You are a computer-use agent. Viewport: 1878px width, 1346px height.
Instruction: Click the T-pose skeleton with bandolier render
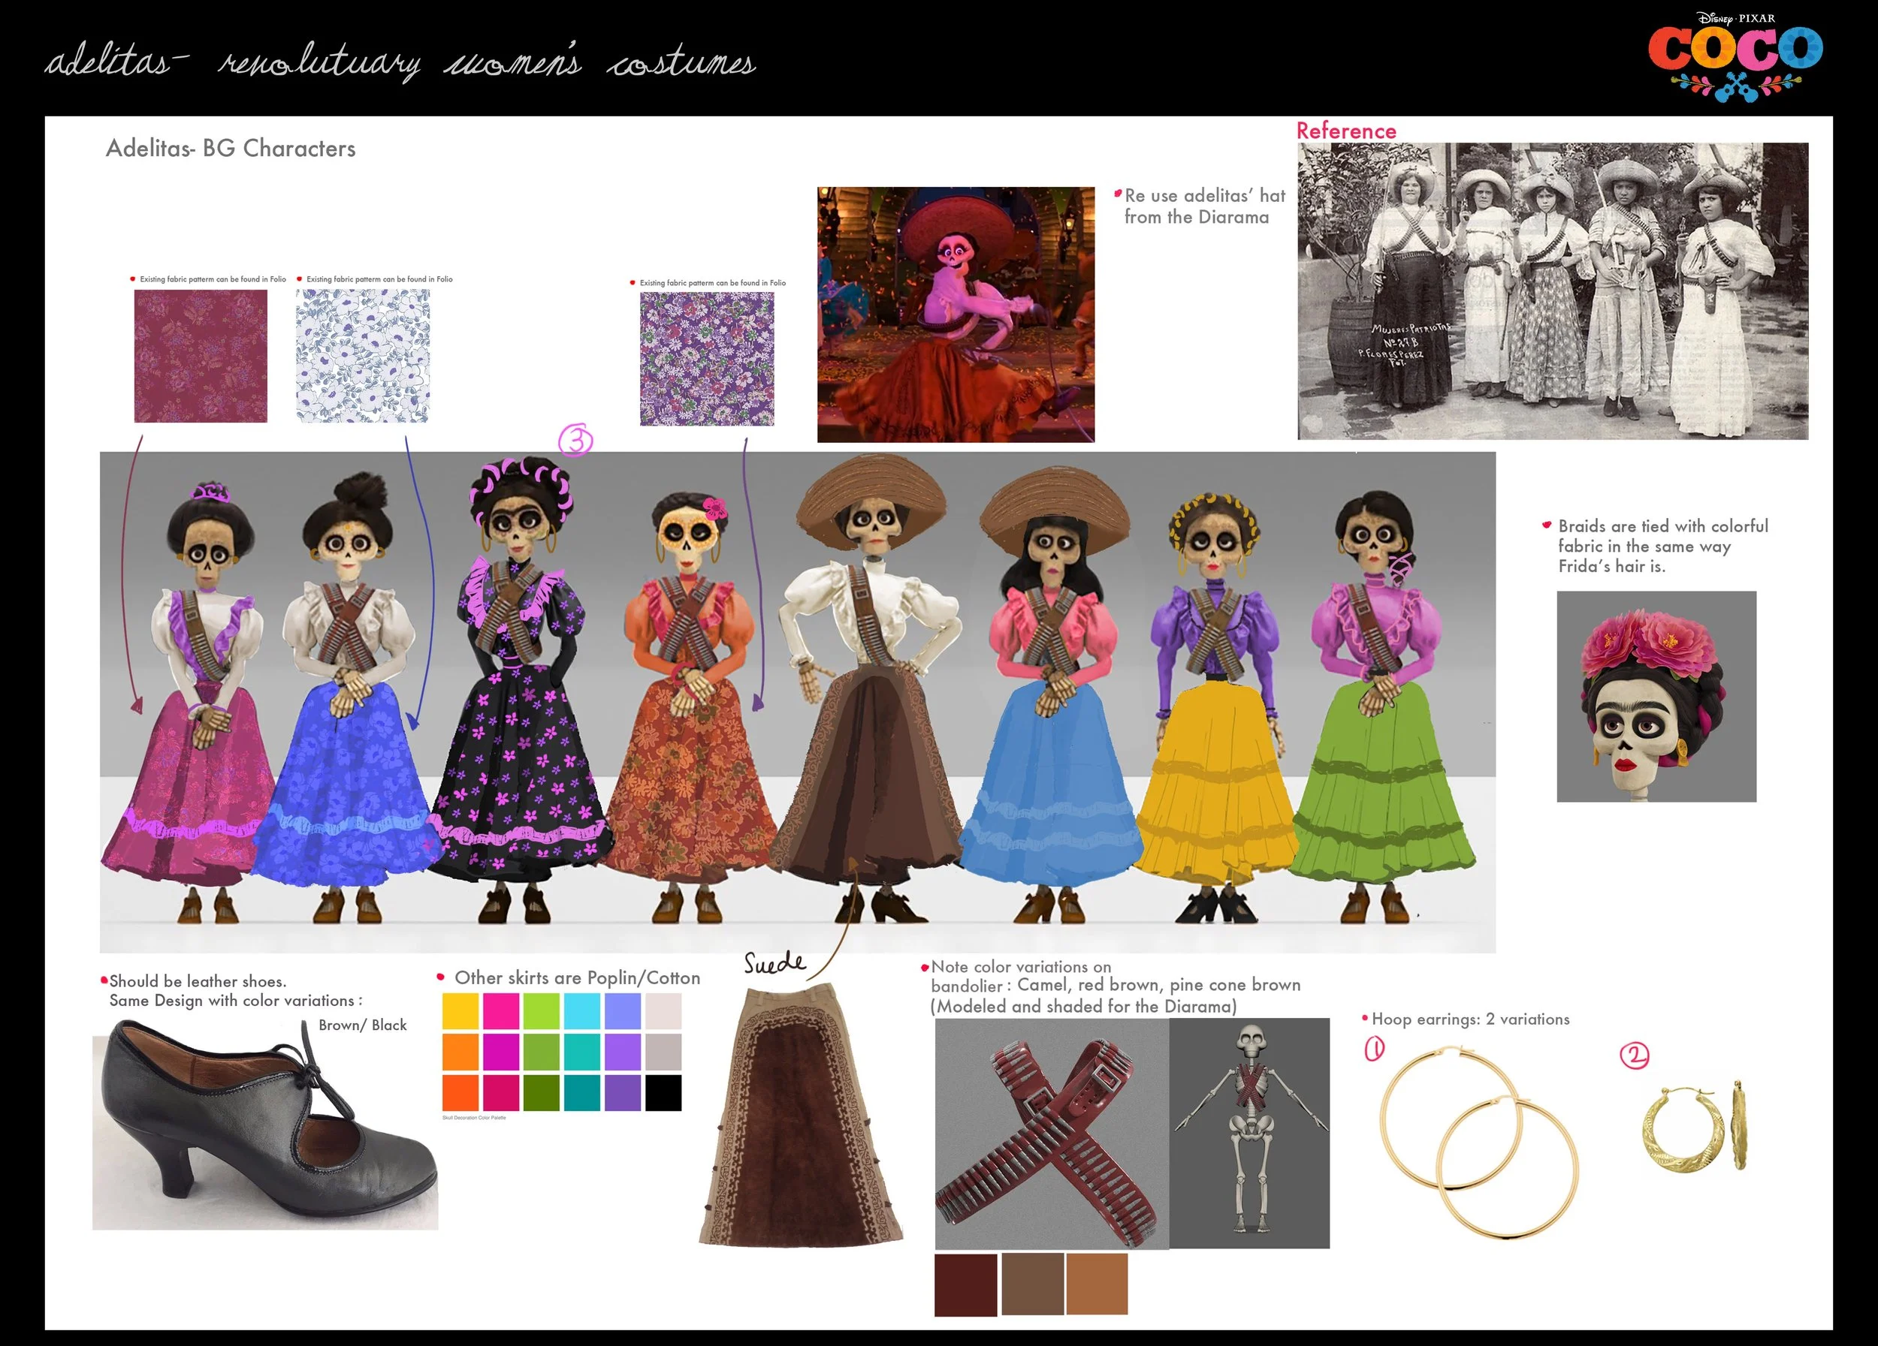tap(1249, 1133)
